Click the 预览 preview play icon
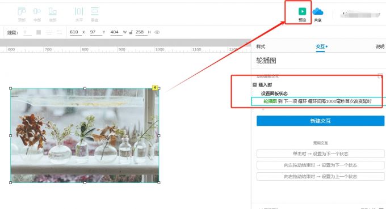386x209 pixels. [302, 11]
